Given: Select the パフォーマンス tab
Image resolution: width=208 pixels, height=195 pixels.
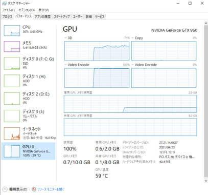Looking at the screenshot, I should (24, 16).
